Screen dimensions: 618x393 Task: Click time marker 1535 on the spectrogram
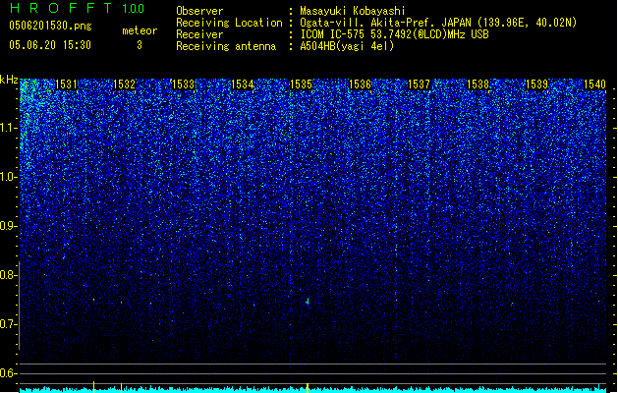(301, 84)
